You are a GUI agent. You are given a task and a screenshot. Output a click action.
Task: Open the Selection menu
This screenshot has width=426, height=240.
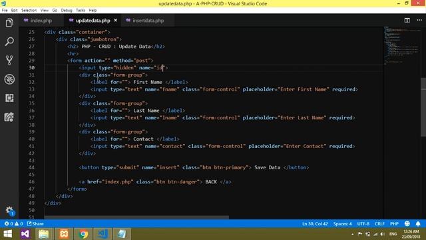(x=29, y=11)
